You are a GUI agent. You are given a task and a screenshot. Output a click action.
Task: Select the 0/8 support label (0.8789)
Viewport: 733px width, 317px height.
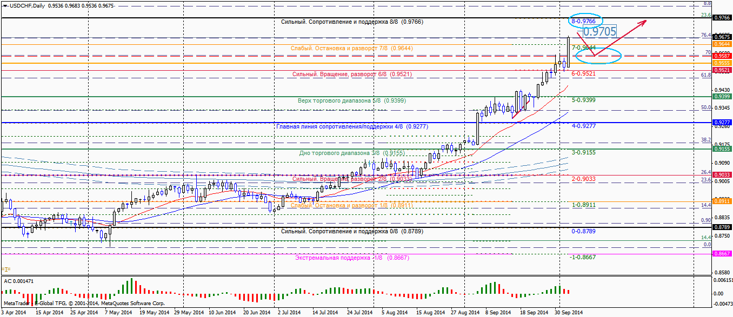tap(352, 231)
